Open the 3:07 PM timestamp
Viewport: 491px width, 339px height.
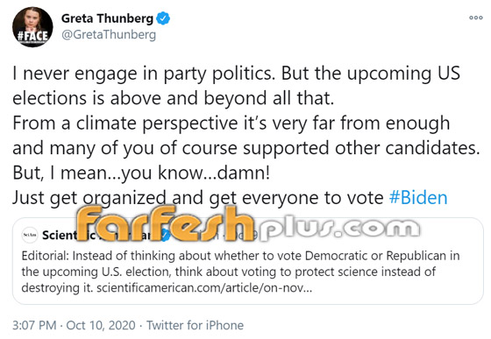pyautogui.click(x=34, y=325)
